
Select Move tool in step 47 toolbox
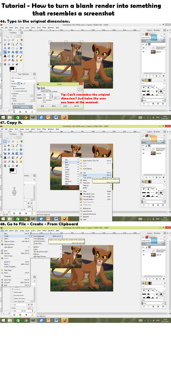tap(9, 149)
